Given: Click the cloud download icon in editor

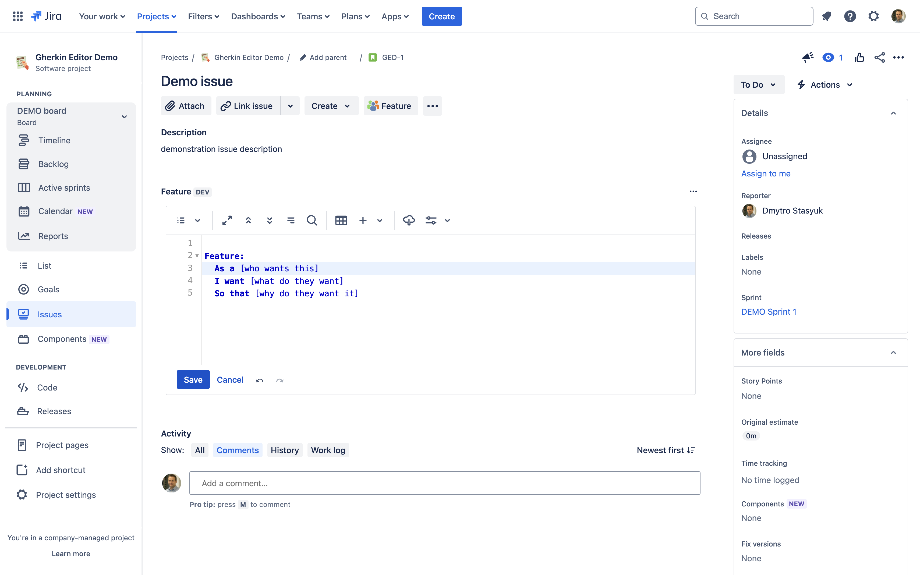Looking at the screenshot, I should click(x=409, y=220).
